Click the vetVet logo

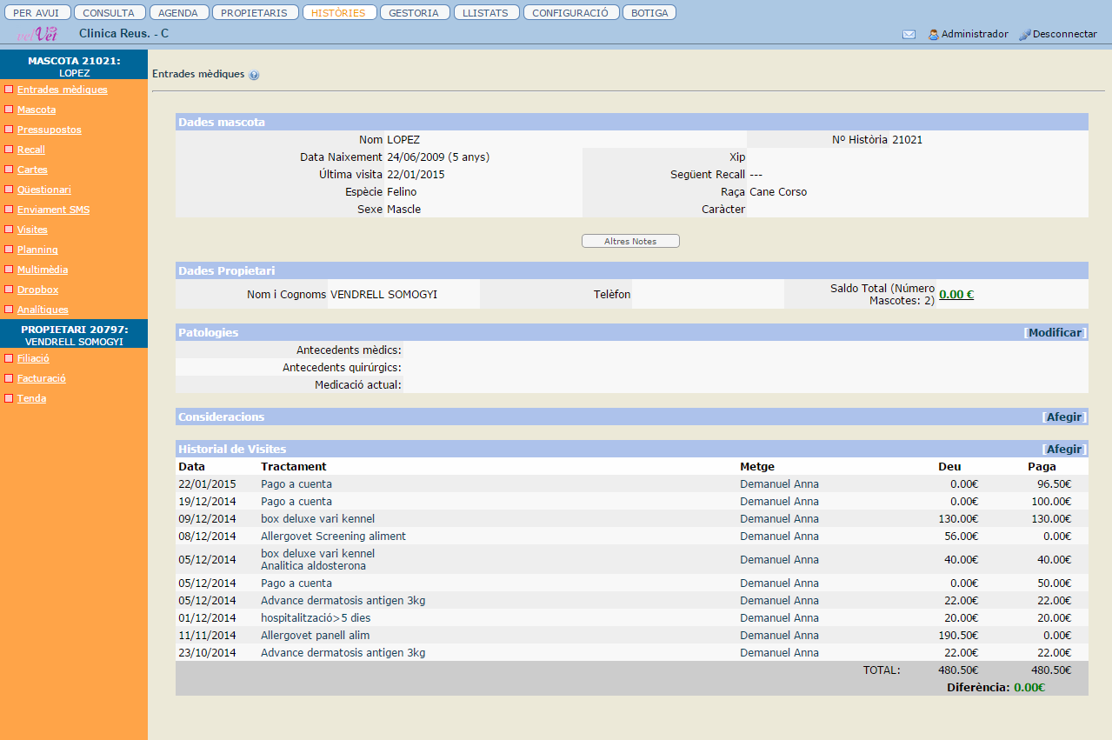[37, 34]
